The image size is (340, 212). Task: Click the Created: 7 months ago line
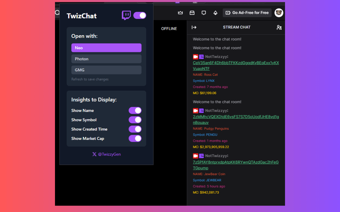(x=210, y=87)
